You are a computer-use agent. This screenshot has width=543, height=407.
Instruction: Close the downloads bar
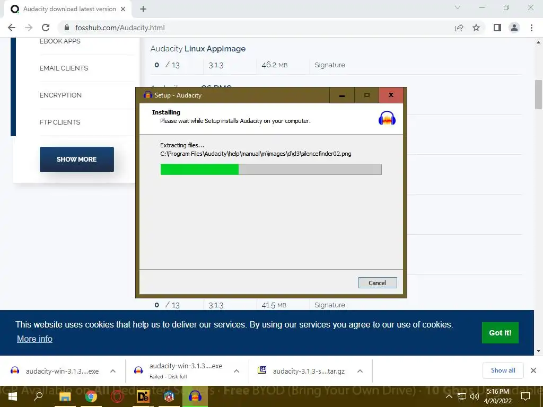coord(533,370)
